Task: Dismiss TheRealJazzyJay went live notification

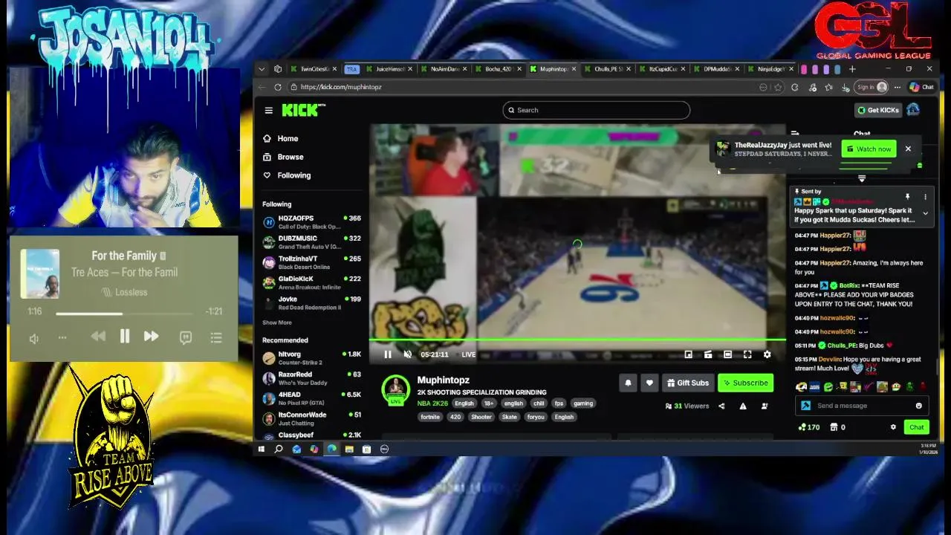Action: (908, 149)
